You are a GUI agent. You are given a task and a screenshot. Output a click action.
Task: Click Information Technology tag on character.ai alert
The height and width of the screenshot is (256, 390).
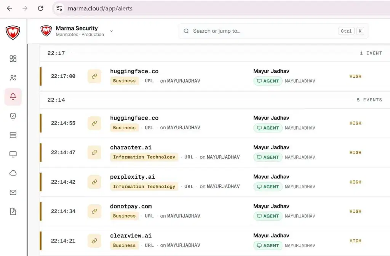pyautogui.click(x=144, y=157)
